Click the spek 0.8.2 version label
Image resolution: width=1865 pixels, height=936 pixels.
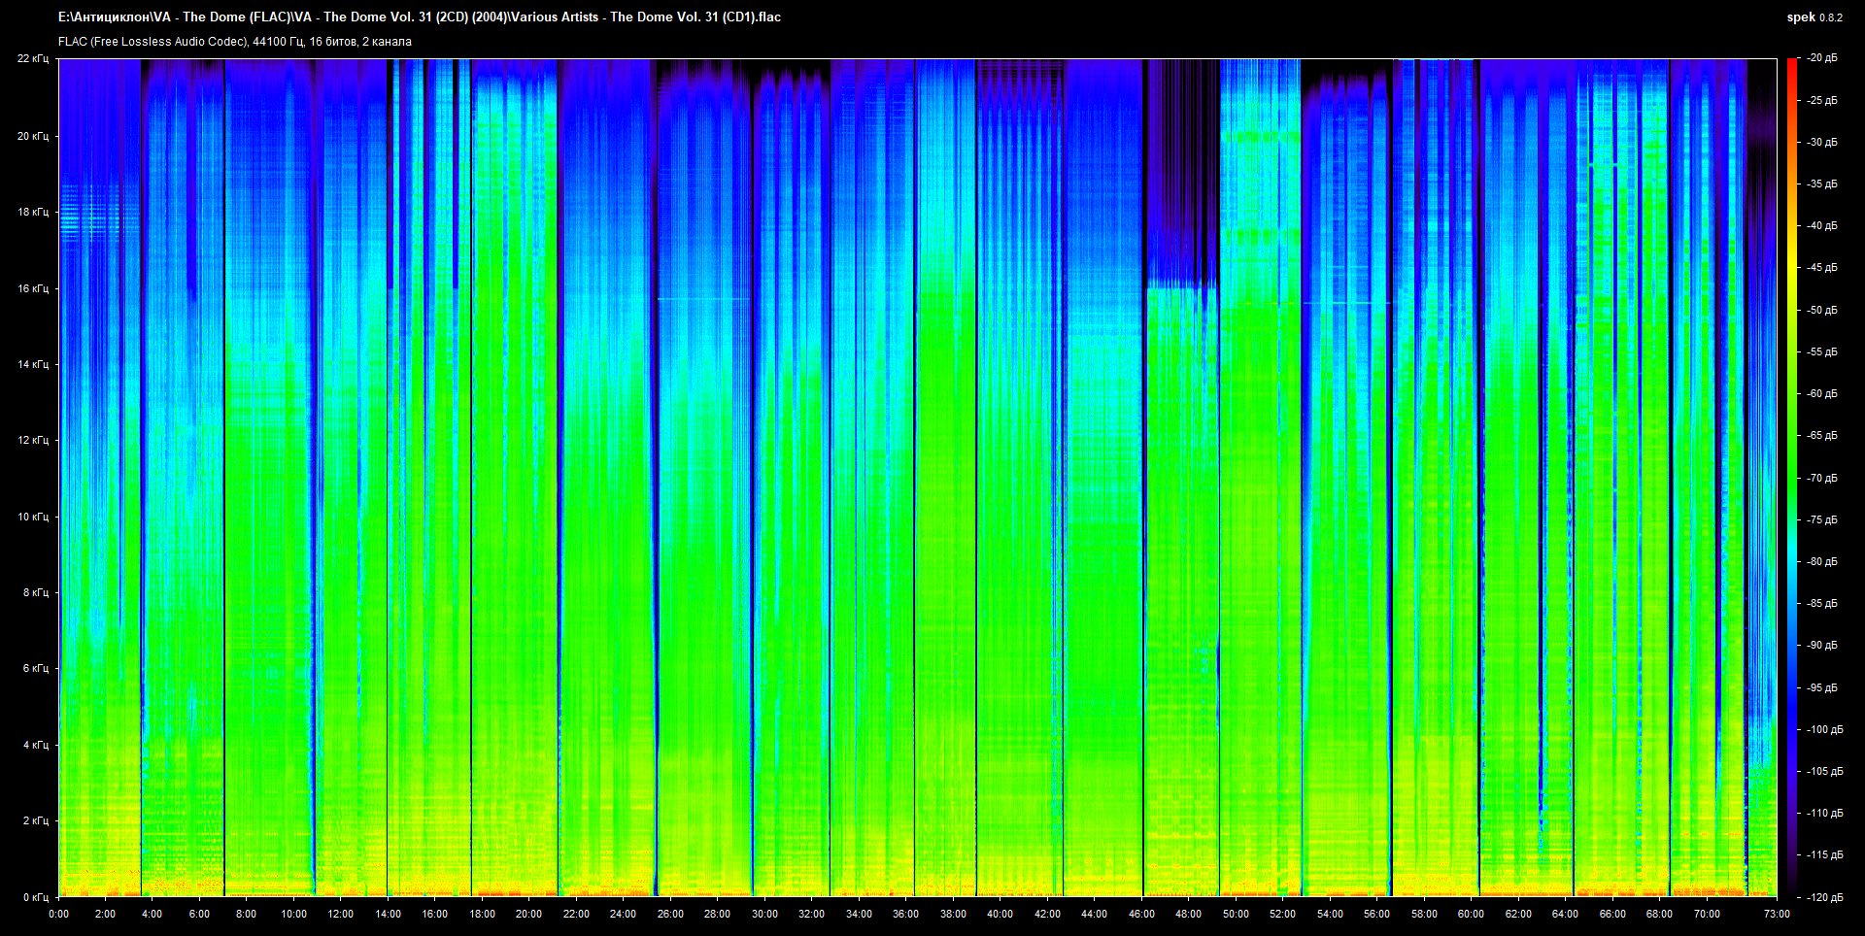click(x=1814, y=17)
